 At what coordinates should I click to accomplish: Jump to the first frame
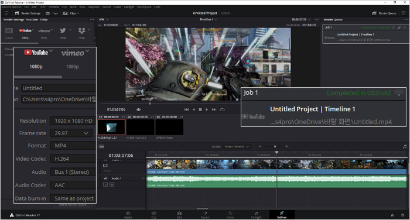[x=186, y=109]
